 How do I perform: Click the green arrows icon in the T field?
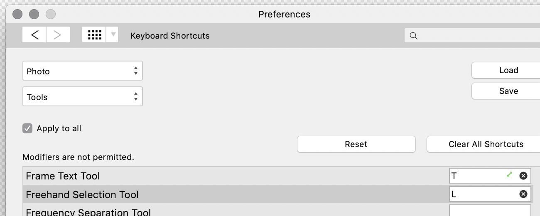tap(510, 174)
